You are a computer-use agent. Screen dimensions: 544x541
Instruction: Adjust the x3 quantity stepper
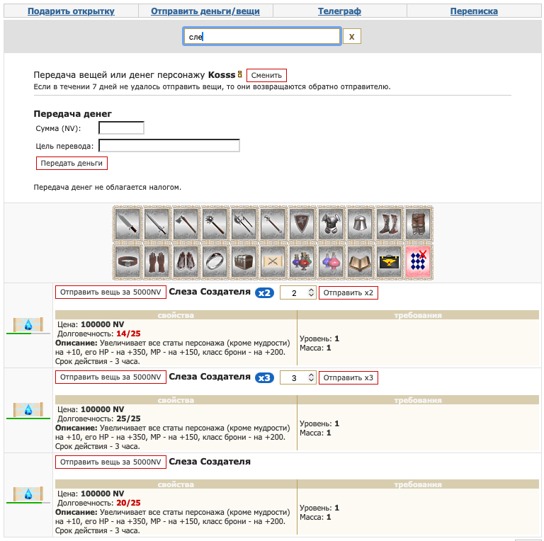click(x=311, y=377)
